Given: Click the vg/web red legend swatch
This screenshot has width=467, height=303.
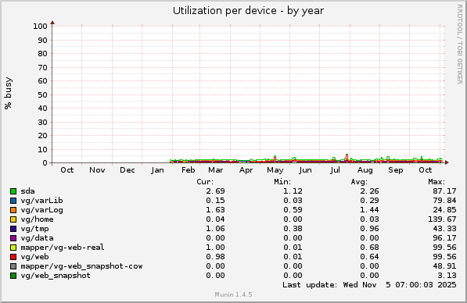Looking at the screenshot, I should click(x=13, y=257).
